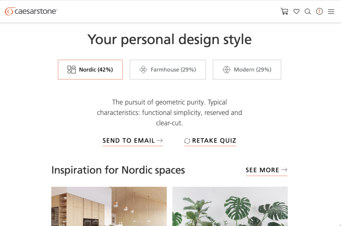Click the retake quiz refresh icon
Screen dimensions: 341x226
pos(187,141)
